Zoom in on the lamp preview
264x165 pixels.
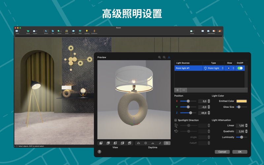(159, 57)
